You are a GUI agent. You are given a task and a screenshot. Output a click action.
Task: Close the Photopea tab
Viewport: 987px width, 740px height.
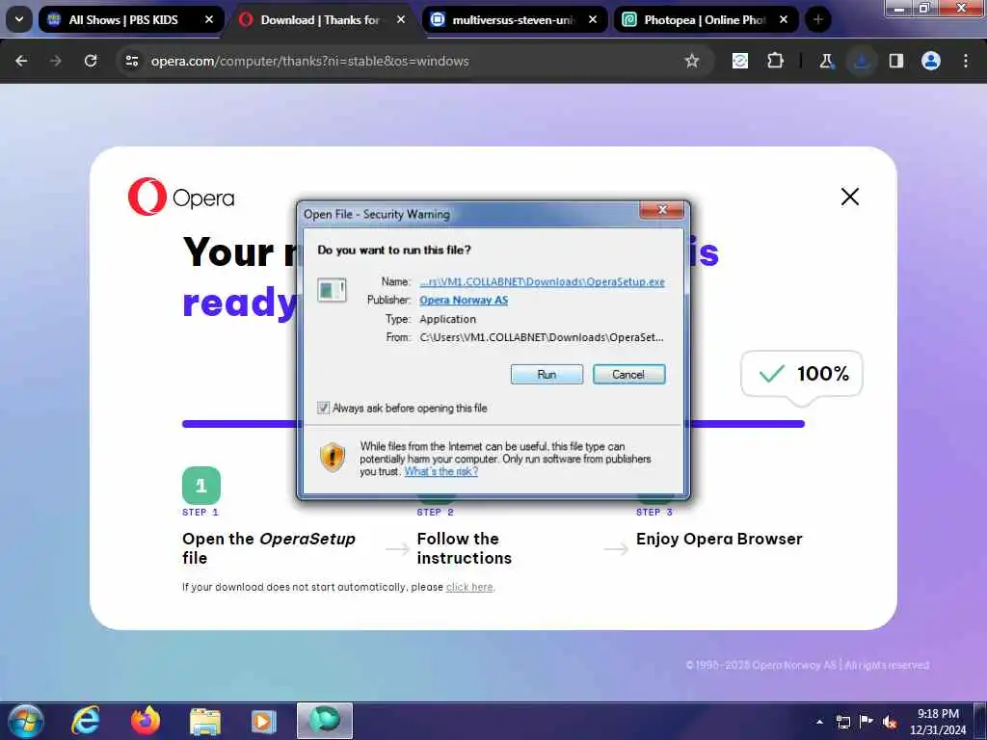784,19
